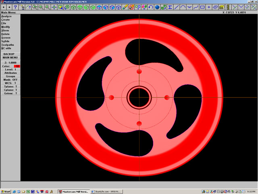Select the Create line tool icon

tap(177, 7)
